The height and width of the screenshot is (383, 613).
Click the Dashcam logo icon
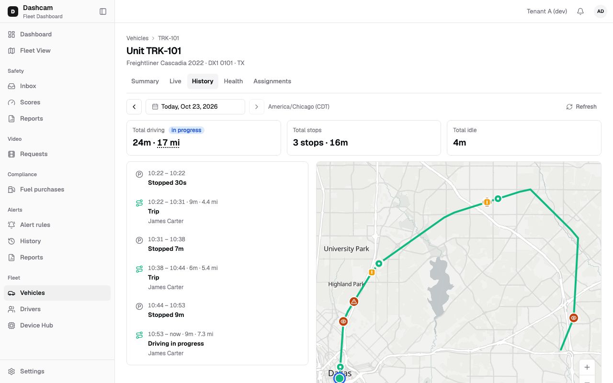click(13, 11)
